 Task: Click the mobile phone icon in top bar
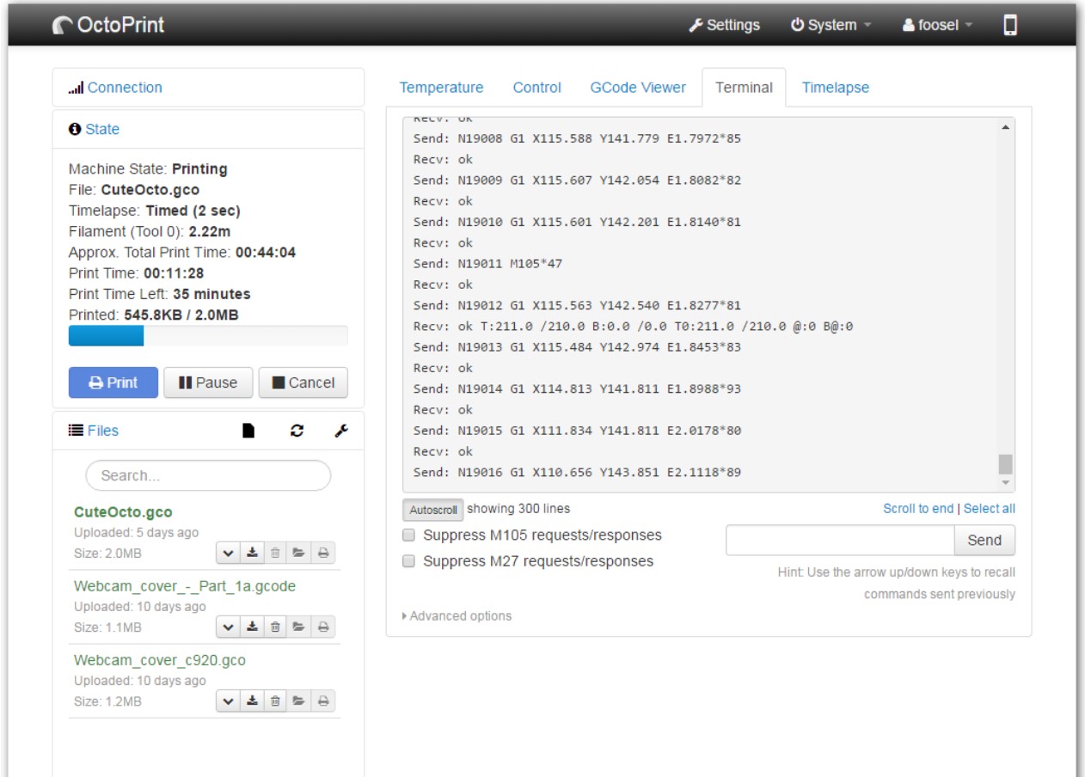coord(1010,25)
